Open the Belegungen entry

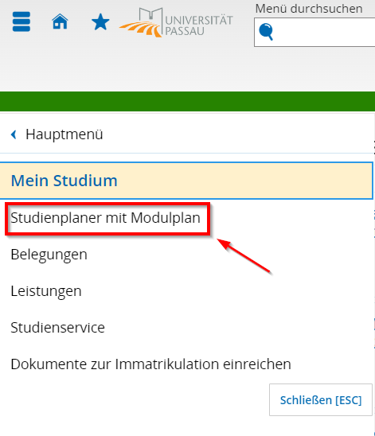(x=49, y=255)
